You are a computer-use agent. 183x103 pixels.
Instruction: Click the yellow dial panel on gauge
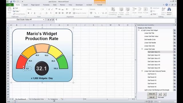tap(55, 52)
